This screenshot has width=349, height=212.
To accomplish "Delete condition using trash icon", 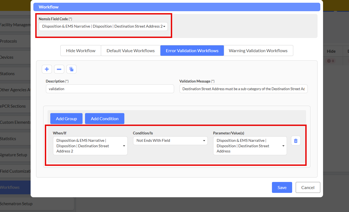I will pos(296,141).
